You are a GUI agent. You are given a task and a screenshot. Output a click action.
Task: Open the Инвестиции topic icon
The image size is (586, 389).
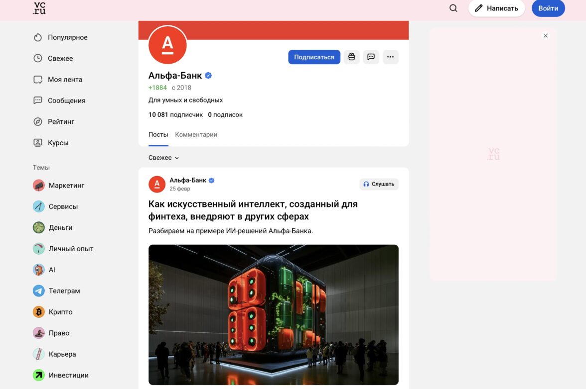pyautogui.click(x=38, y=375)
